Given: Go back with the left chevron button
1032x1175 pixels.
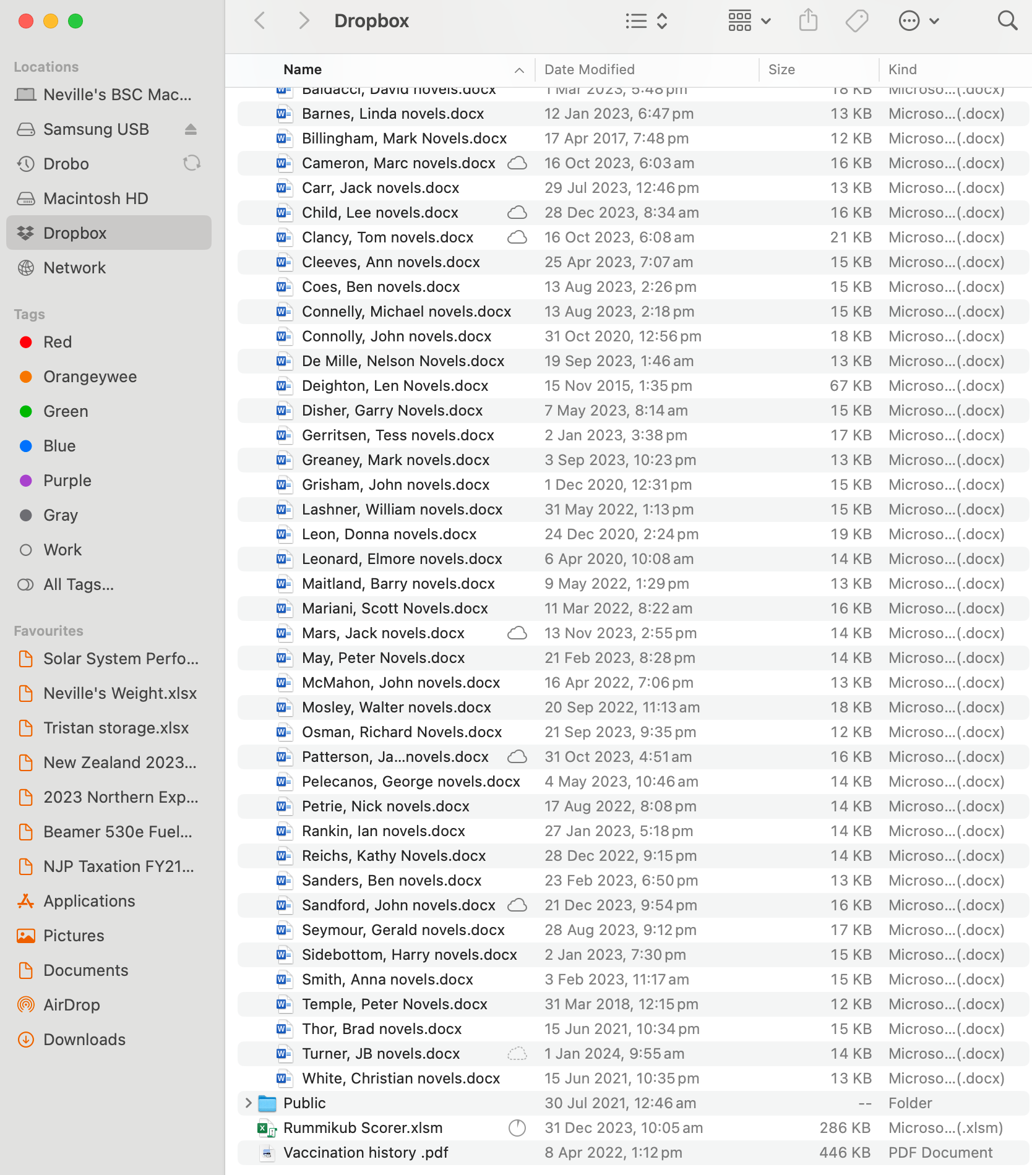Looking at the screenshot, I should pyautogui.click(x=260, y=21).
